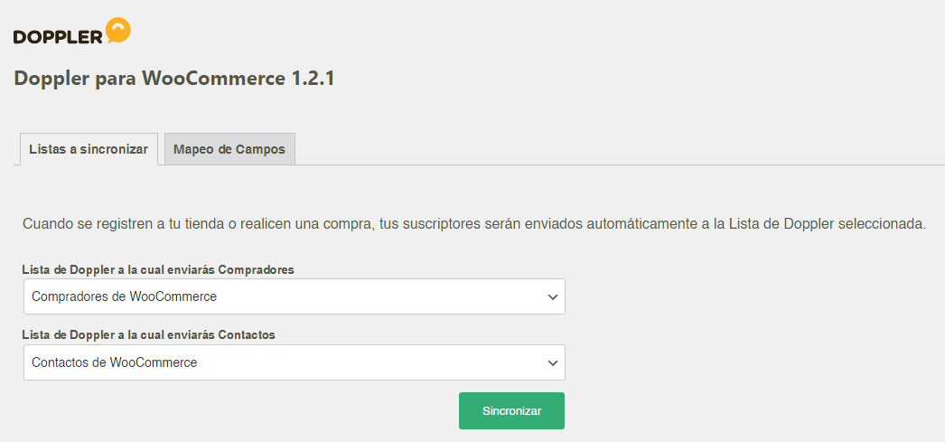The image size is (945, 442).
Task: Click the label ending in enviarás Compradores
Action: (158, 269)
